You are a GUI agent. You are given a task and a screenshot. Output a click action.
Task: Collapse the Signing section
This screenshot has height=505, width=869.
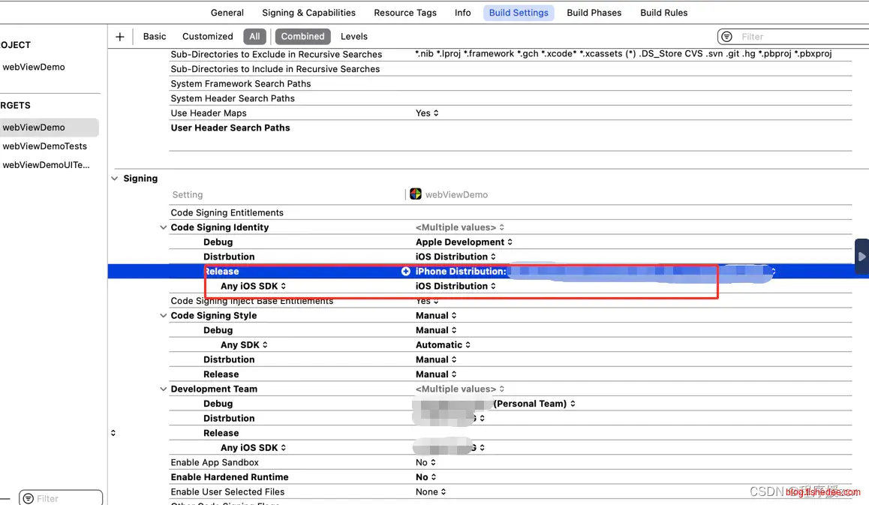tap(115, 179)
